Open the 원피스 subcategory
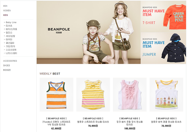The height and width of the screenshot is (132, 187). 9,33
